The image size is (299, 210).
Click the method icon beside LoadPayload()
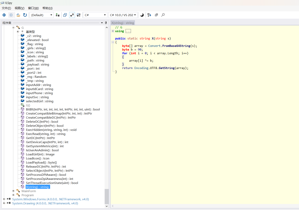pos(22,162)
